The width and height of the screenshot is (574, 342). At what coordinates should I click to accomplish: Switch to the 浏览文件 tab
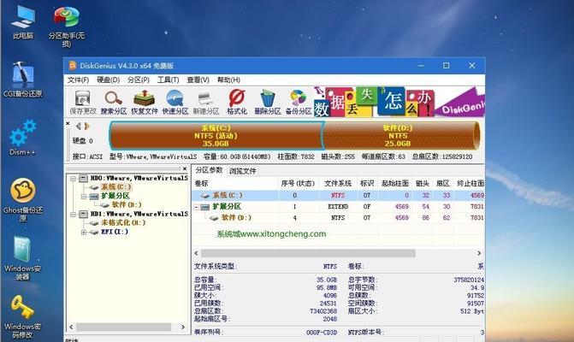click(x=242, y=171)
